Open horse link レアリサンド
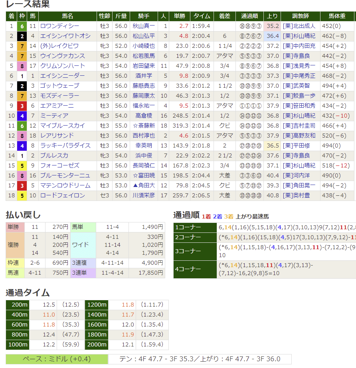 (x=57, y=136)
